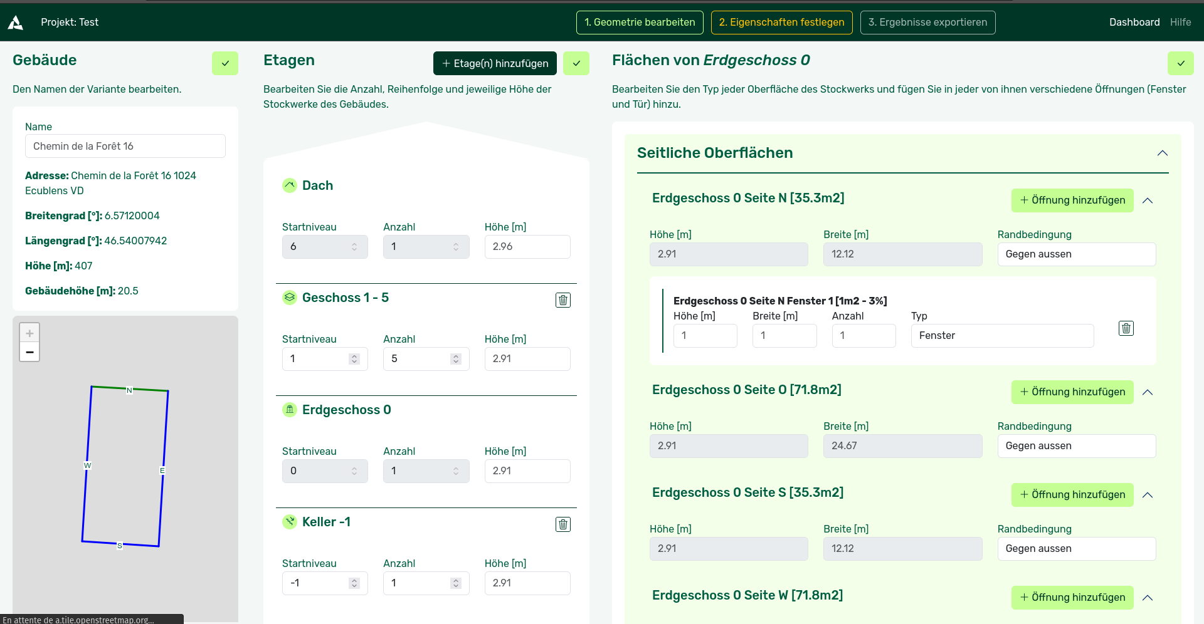Edit Geschoss 1 - 5 Höhe field

[527, 359]
